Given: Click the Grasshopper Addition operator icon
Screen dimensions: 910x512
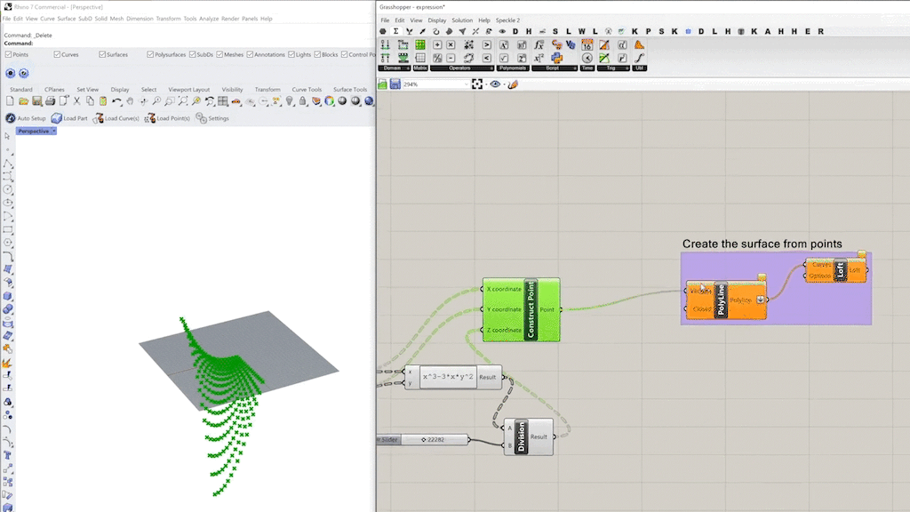Looking at the screenshot, I should [x=437, y=44].
